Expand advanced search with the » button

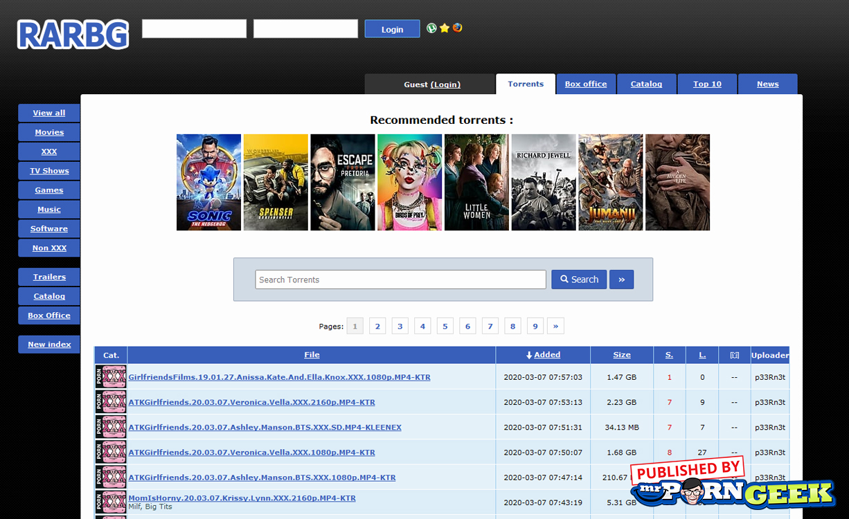click(x=622, y=280)
